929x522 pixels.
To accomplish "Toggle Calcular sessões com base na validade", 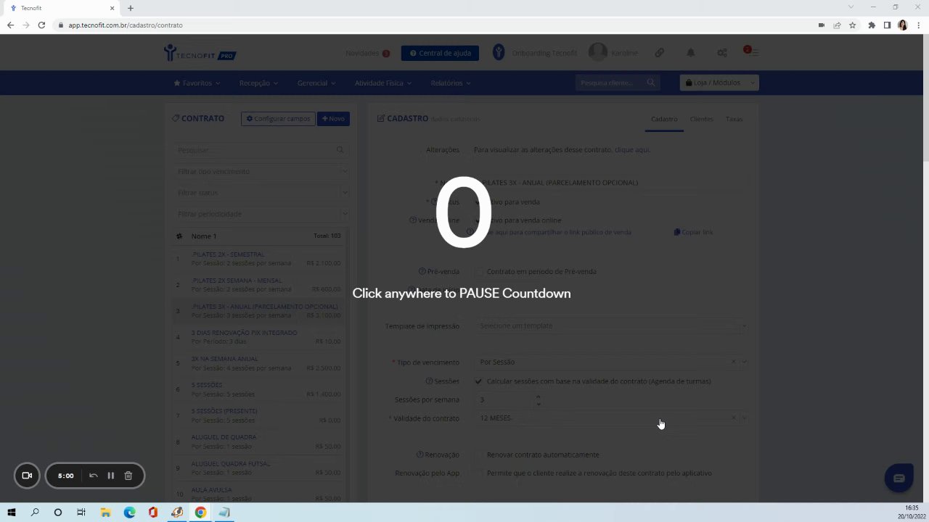I will point(478,381).
